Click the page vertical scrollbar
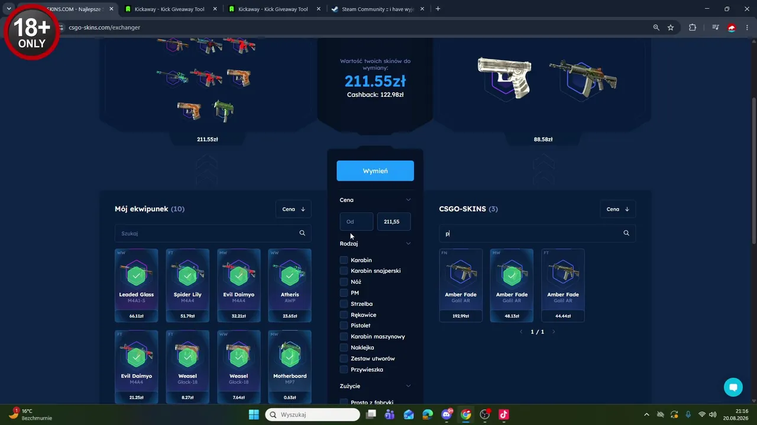 [753, 171]
